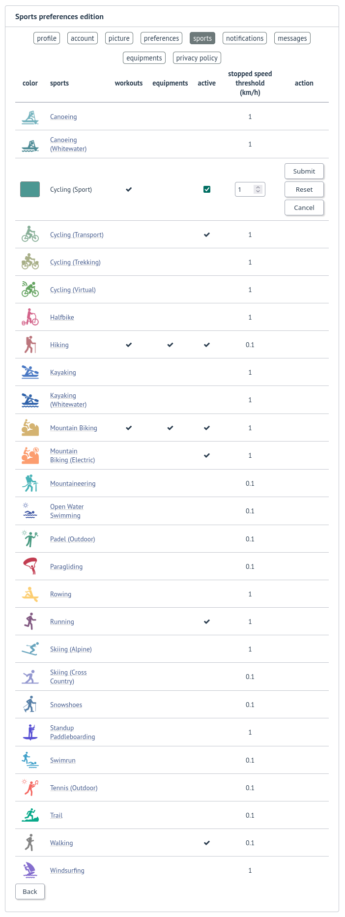345x917 pixels.
Task: Click the Hiking workouts checkmark
Action: coord(128,344)
